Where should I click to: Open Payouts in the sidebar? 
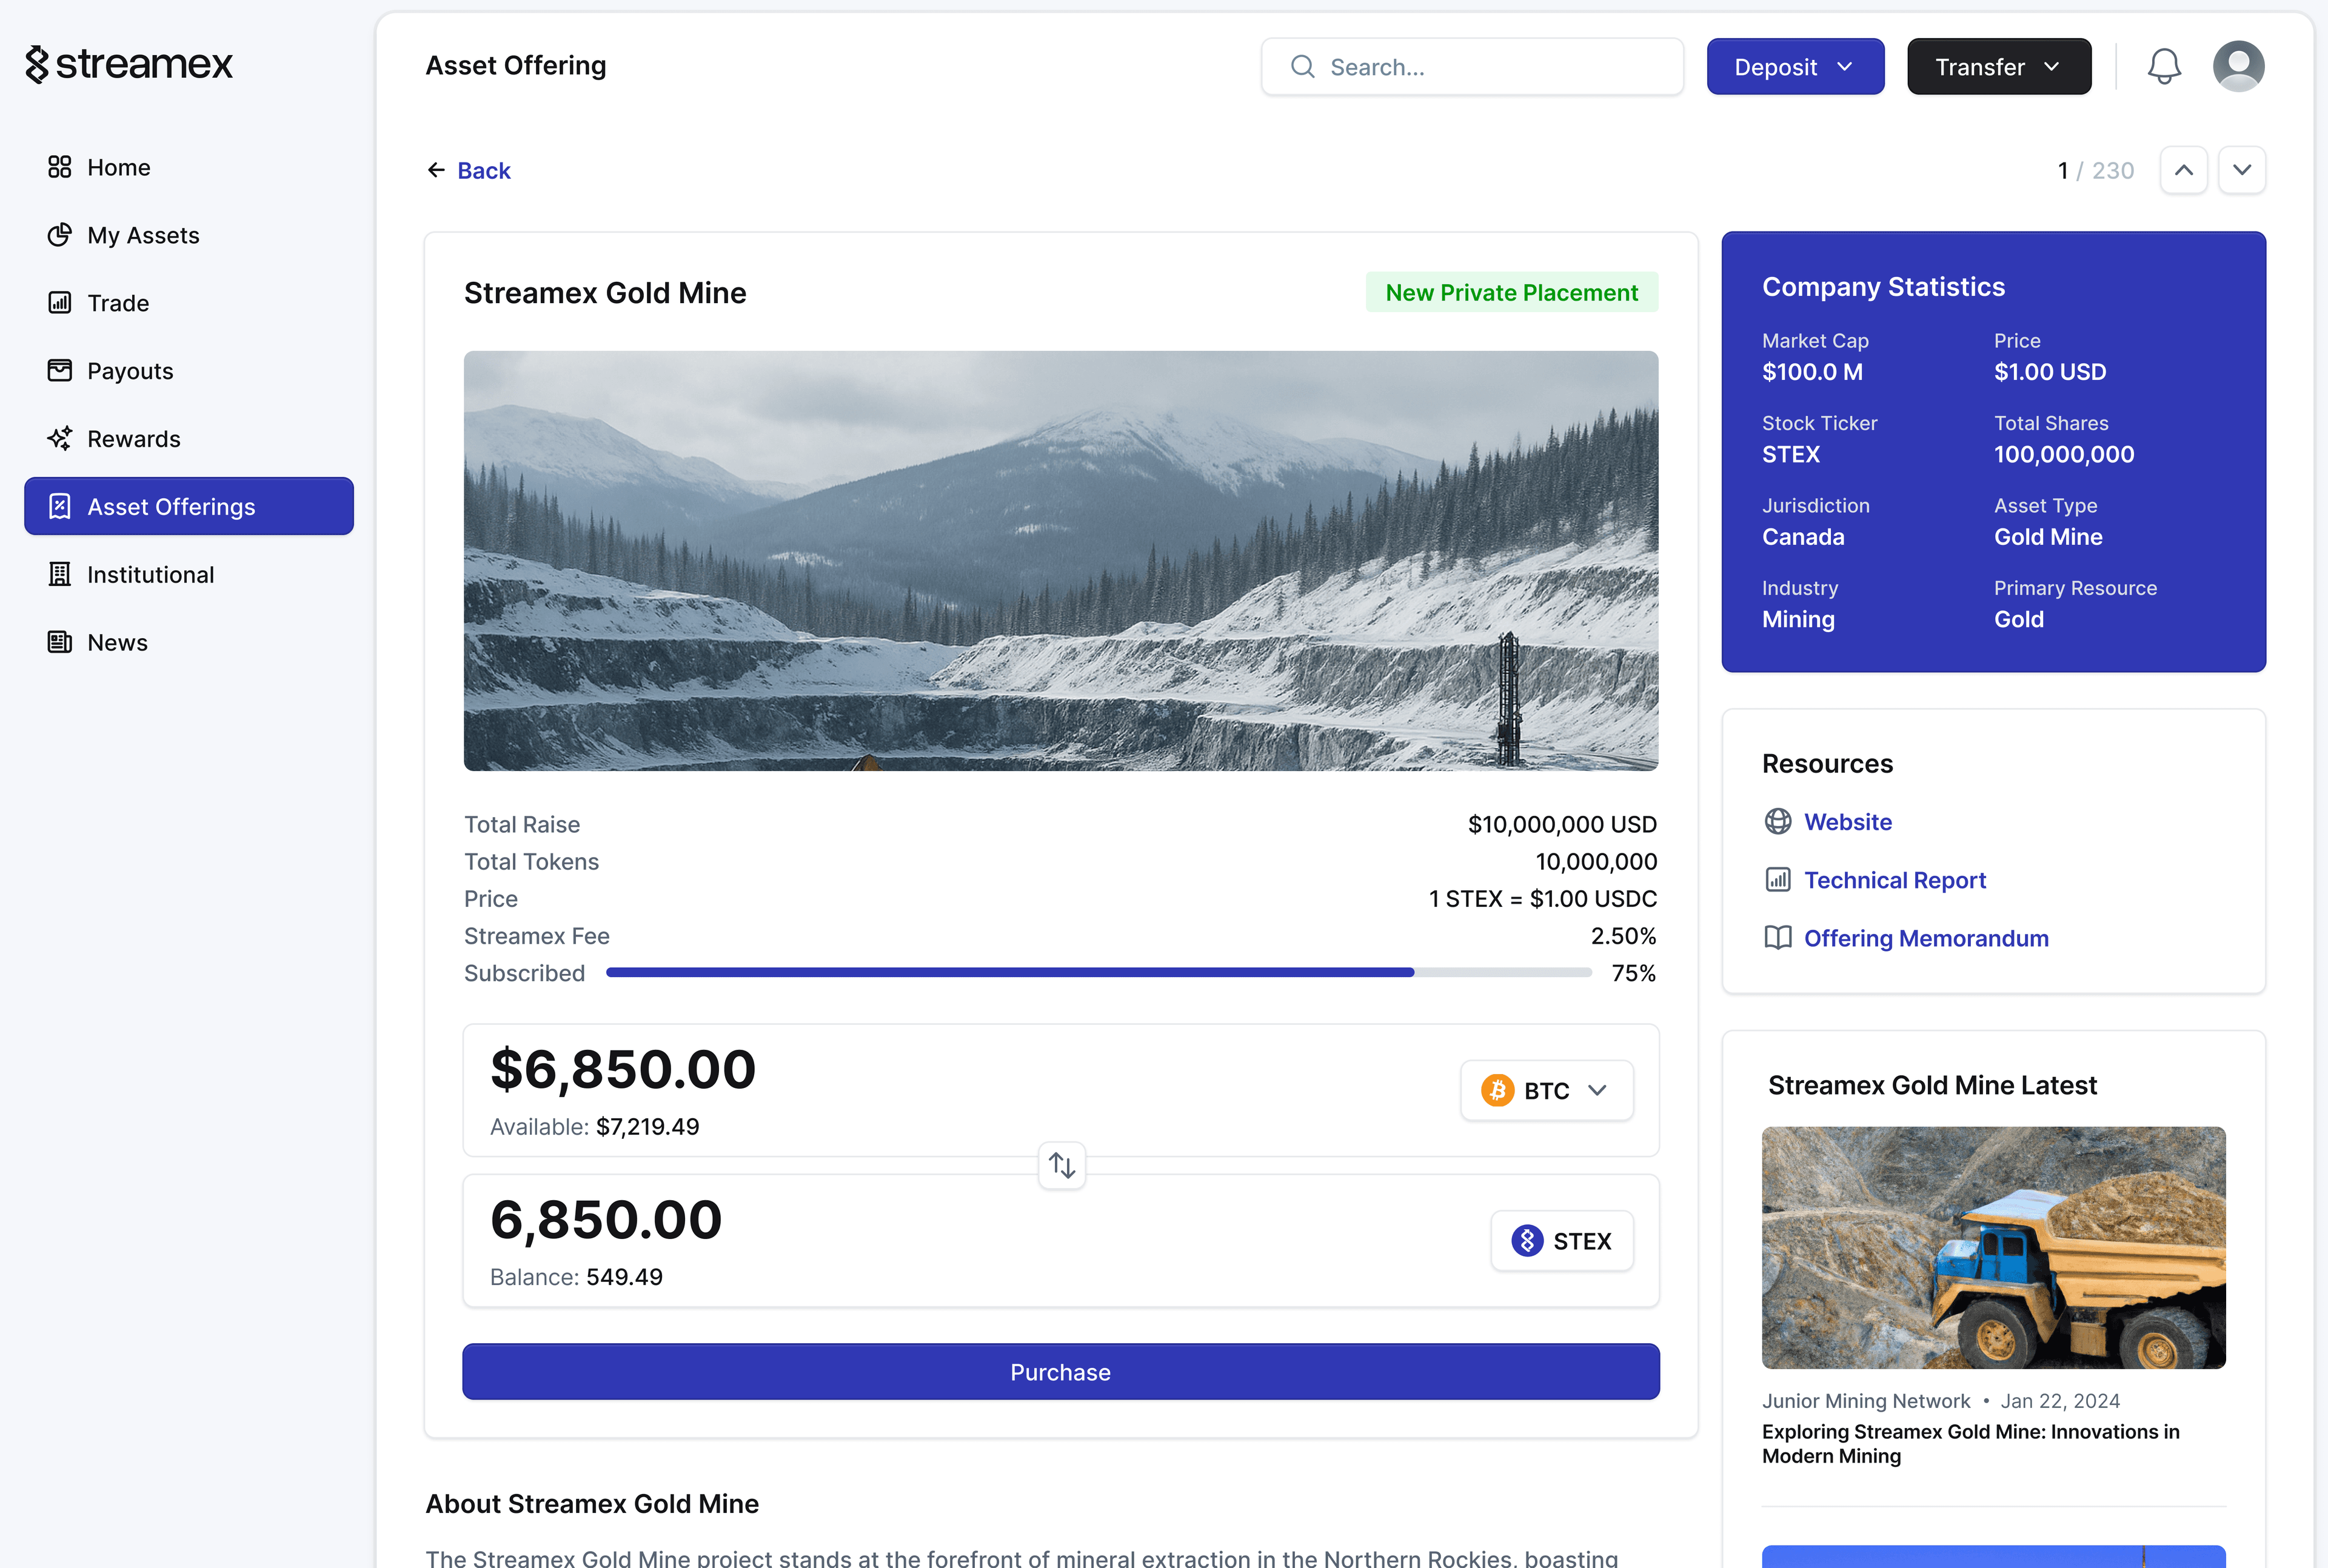click(x=189, y=371)
